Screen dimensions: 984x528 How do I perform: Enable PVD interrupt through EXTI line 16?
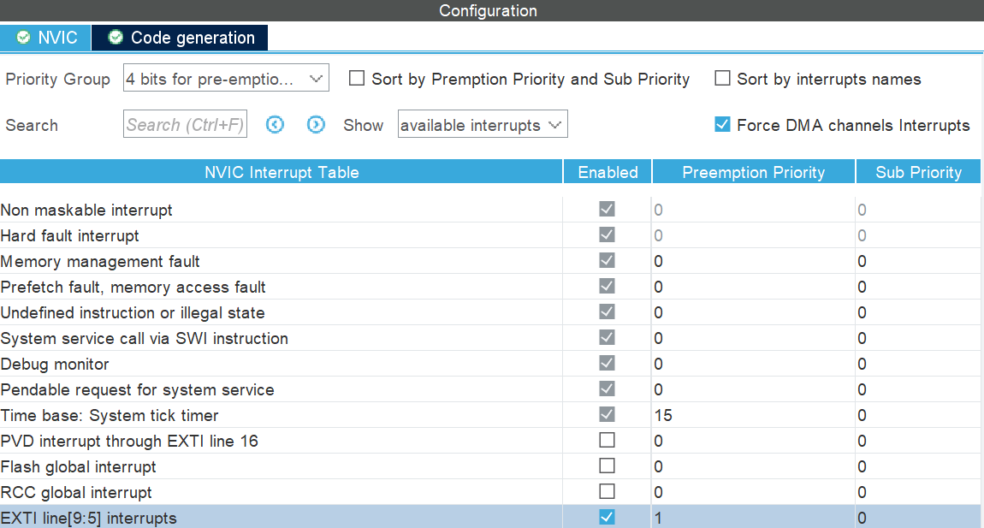point(607,441)
